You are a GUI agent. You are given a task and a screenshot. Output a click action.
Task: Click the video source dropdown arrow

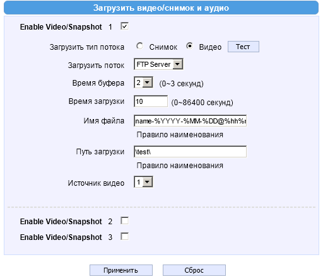pyautogui.click(x=148, y=182)
